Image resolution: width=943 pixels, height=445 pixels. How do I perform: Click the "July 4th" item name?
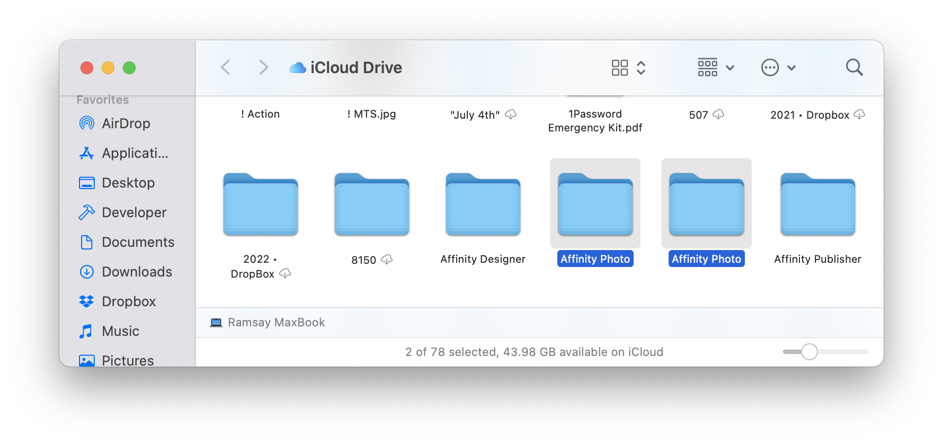[475, 115]
